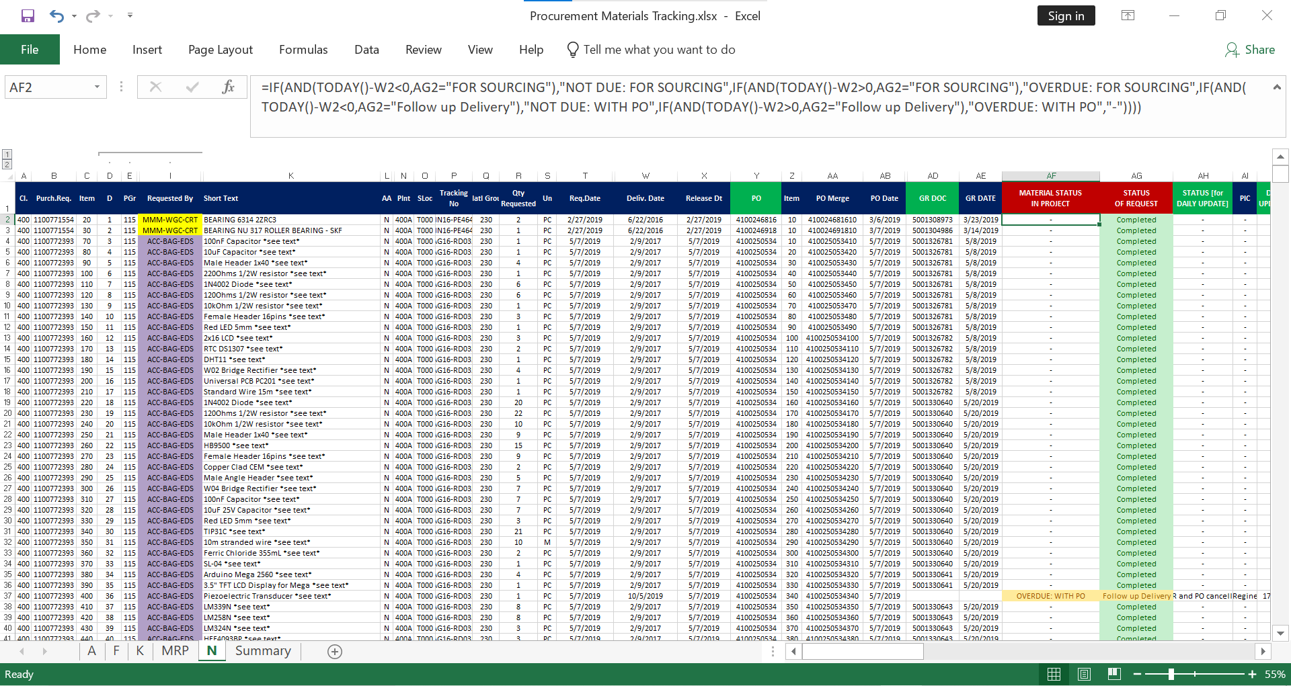Click the Save icon in title bar
This screenshot has height=686, width=1291.
(x=28, y=15)
